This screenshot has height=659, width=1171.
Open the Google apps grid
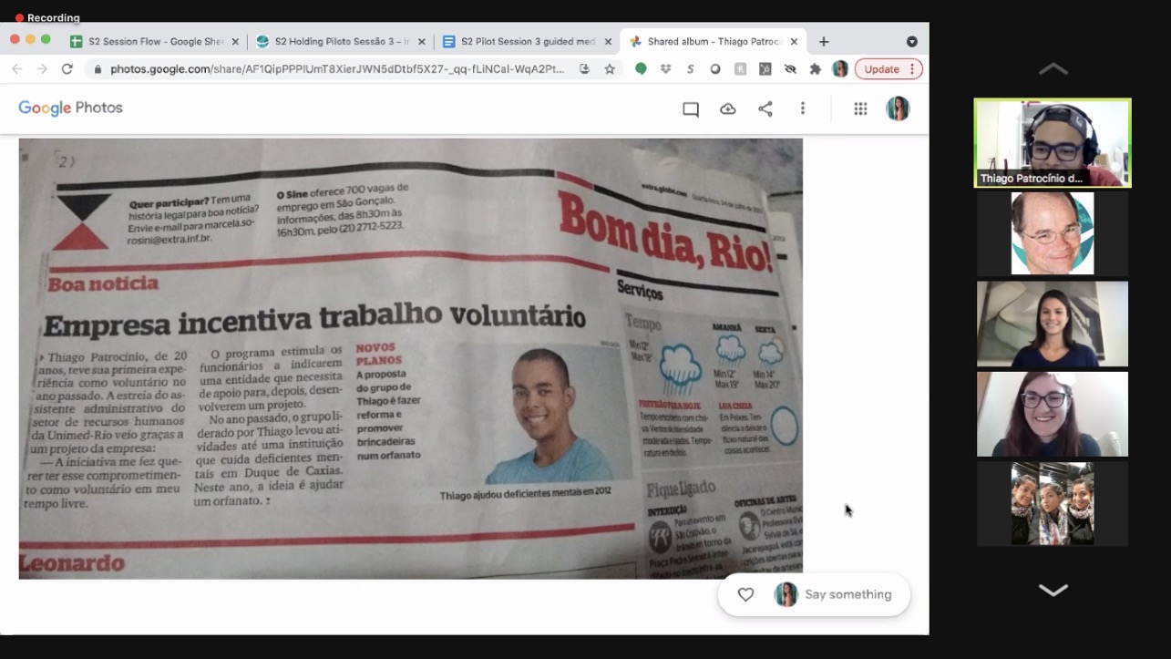[860, 109]
